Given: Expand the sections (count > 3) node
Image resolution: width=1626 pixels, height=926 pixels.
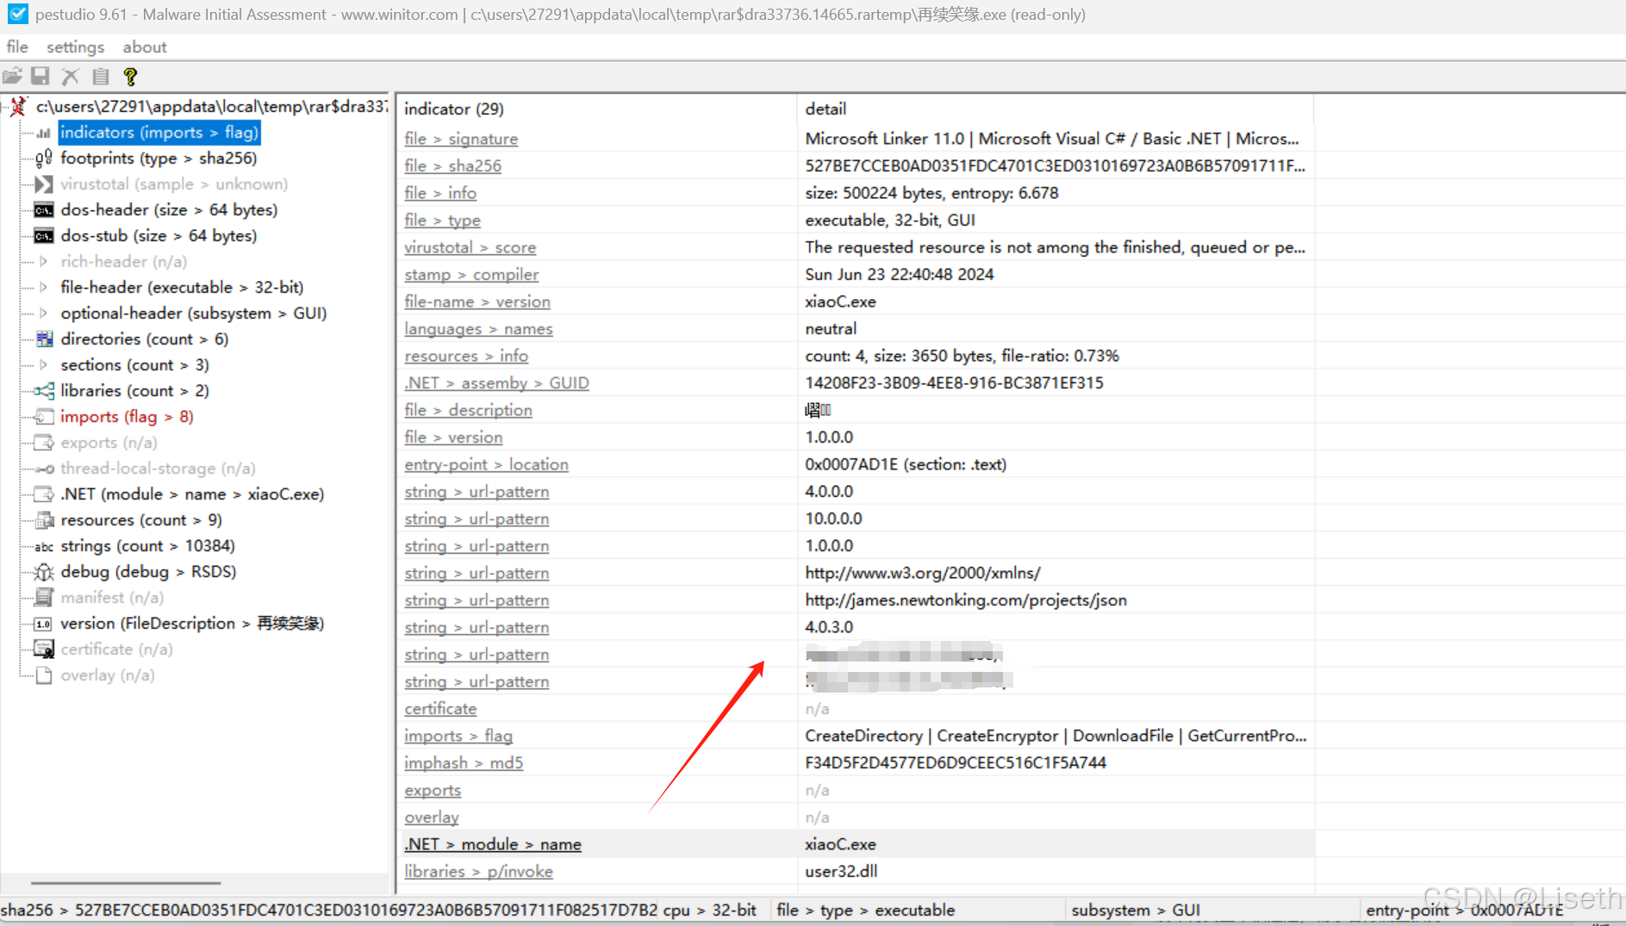Looking at the screenshot, I should coord(44,364).
